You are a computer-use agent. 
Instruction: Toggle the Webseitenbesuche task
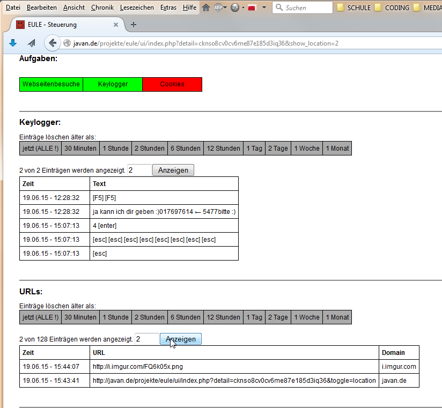coord(51,84)
